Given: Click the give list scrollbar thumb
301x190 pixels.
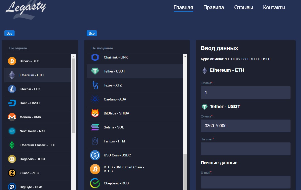Looking at the screenshot, I should tap(73, 96).
